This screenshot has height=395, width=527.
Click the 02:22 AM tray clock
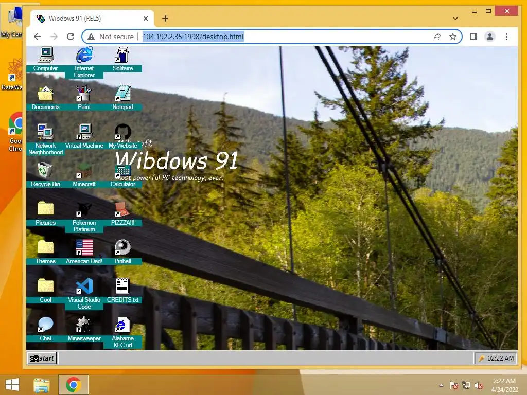click(x=500, y=358)
